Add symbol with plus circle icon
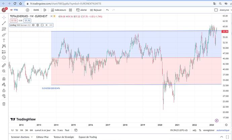 click(x=28, y=10)
